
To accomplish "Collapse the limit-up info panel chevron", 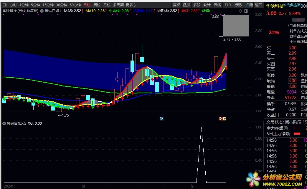I will pyautogui.click(x=298, y=20).
